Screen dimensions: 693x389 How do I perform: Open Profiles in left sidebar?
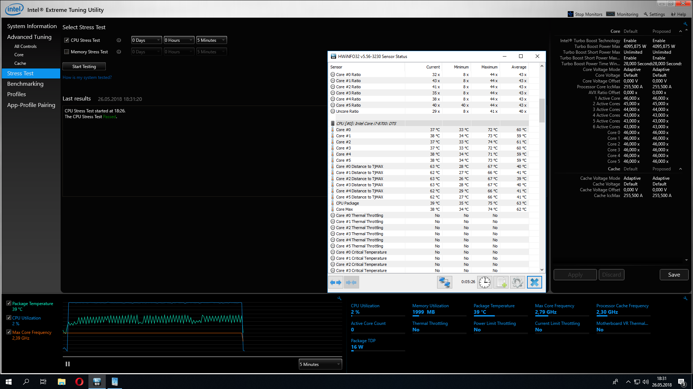[17, 94]
